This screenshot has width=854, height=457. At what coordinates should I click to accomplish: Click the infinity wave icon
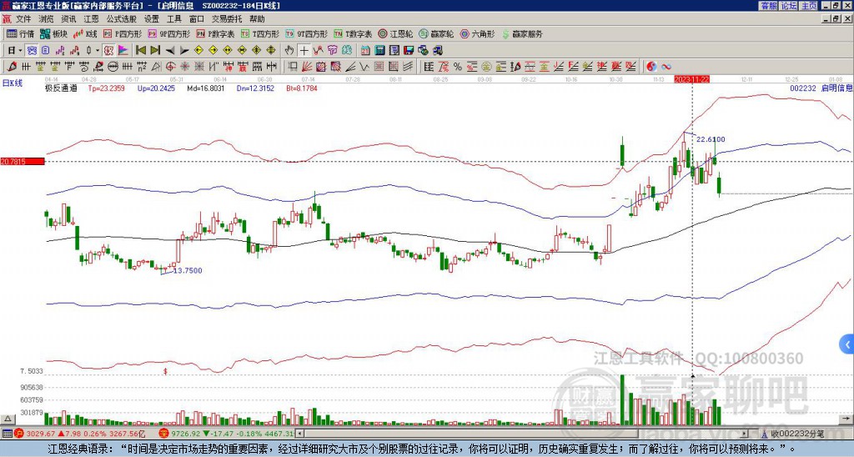point(666,67)
